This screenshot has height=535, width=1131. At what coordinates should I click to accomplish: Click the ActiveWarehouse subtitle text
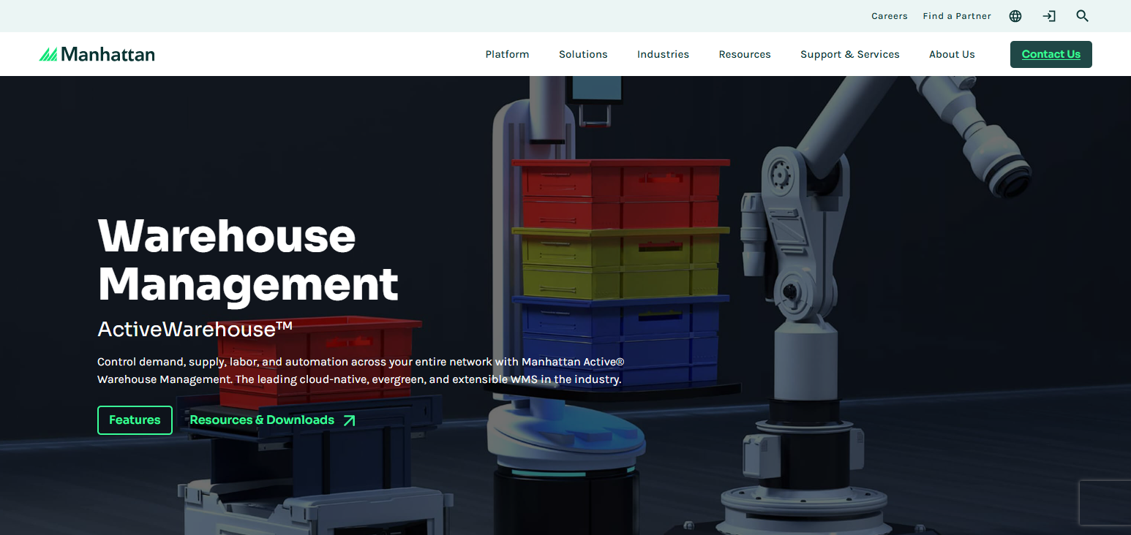(x=195, y=329)
